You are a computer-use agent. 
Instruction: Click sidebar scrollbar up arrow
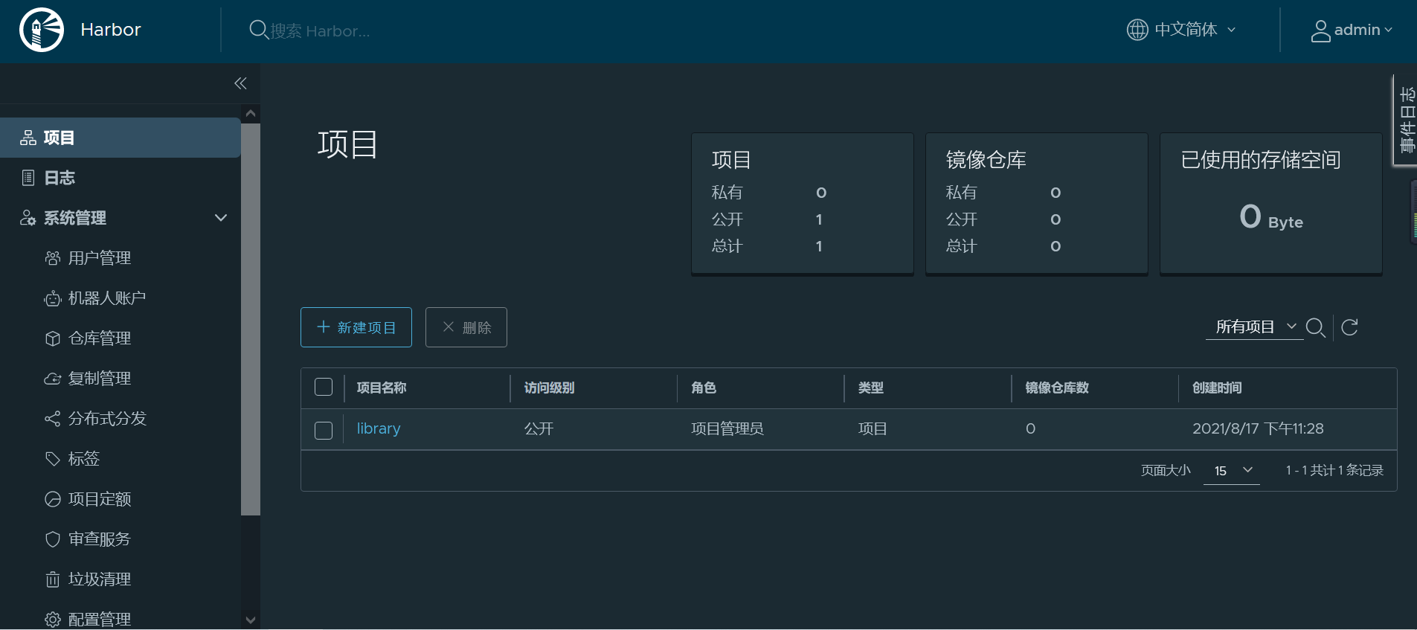point(251,114)
